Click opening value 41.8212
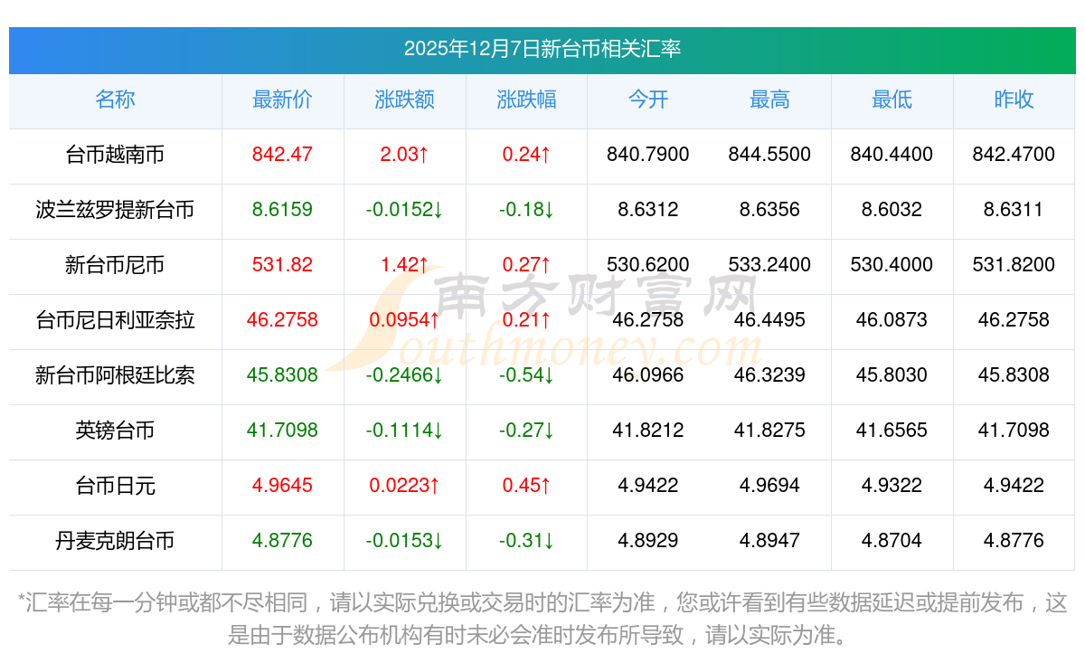Screen dimensions: 1085x663 648,431
